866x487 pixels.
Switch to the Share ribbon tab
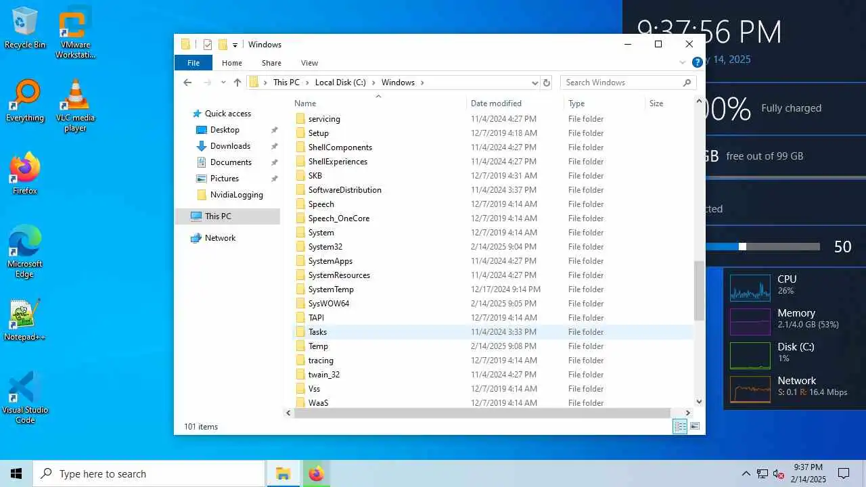[x=271, y=63]
